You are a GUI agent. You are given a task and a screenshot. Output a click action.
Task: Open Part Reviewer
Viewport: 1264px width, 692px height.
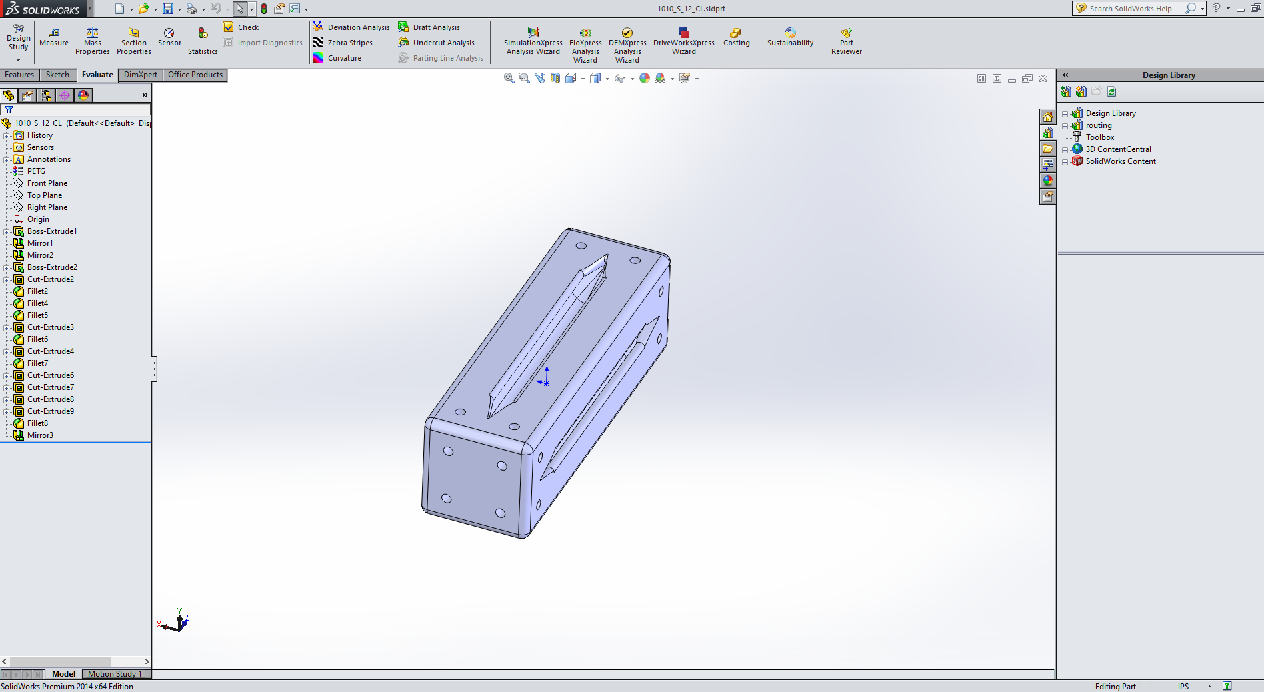click(x=846, y=41)
